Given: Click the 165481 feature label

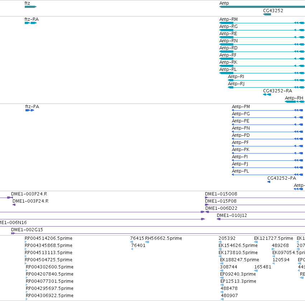Looking at the screenshot, I should [x=263, y=267].
